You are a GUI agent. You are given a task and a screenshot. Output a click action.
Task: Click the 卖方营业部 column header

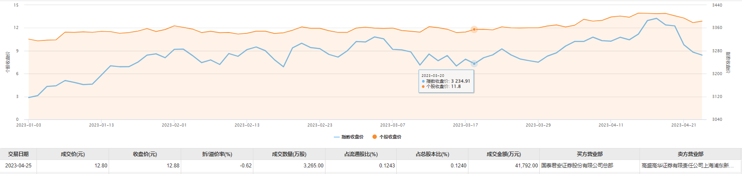(690, 154)
